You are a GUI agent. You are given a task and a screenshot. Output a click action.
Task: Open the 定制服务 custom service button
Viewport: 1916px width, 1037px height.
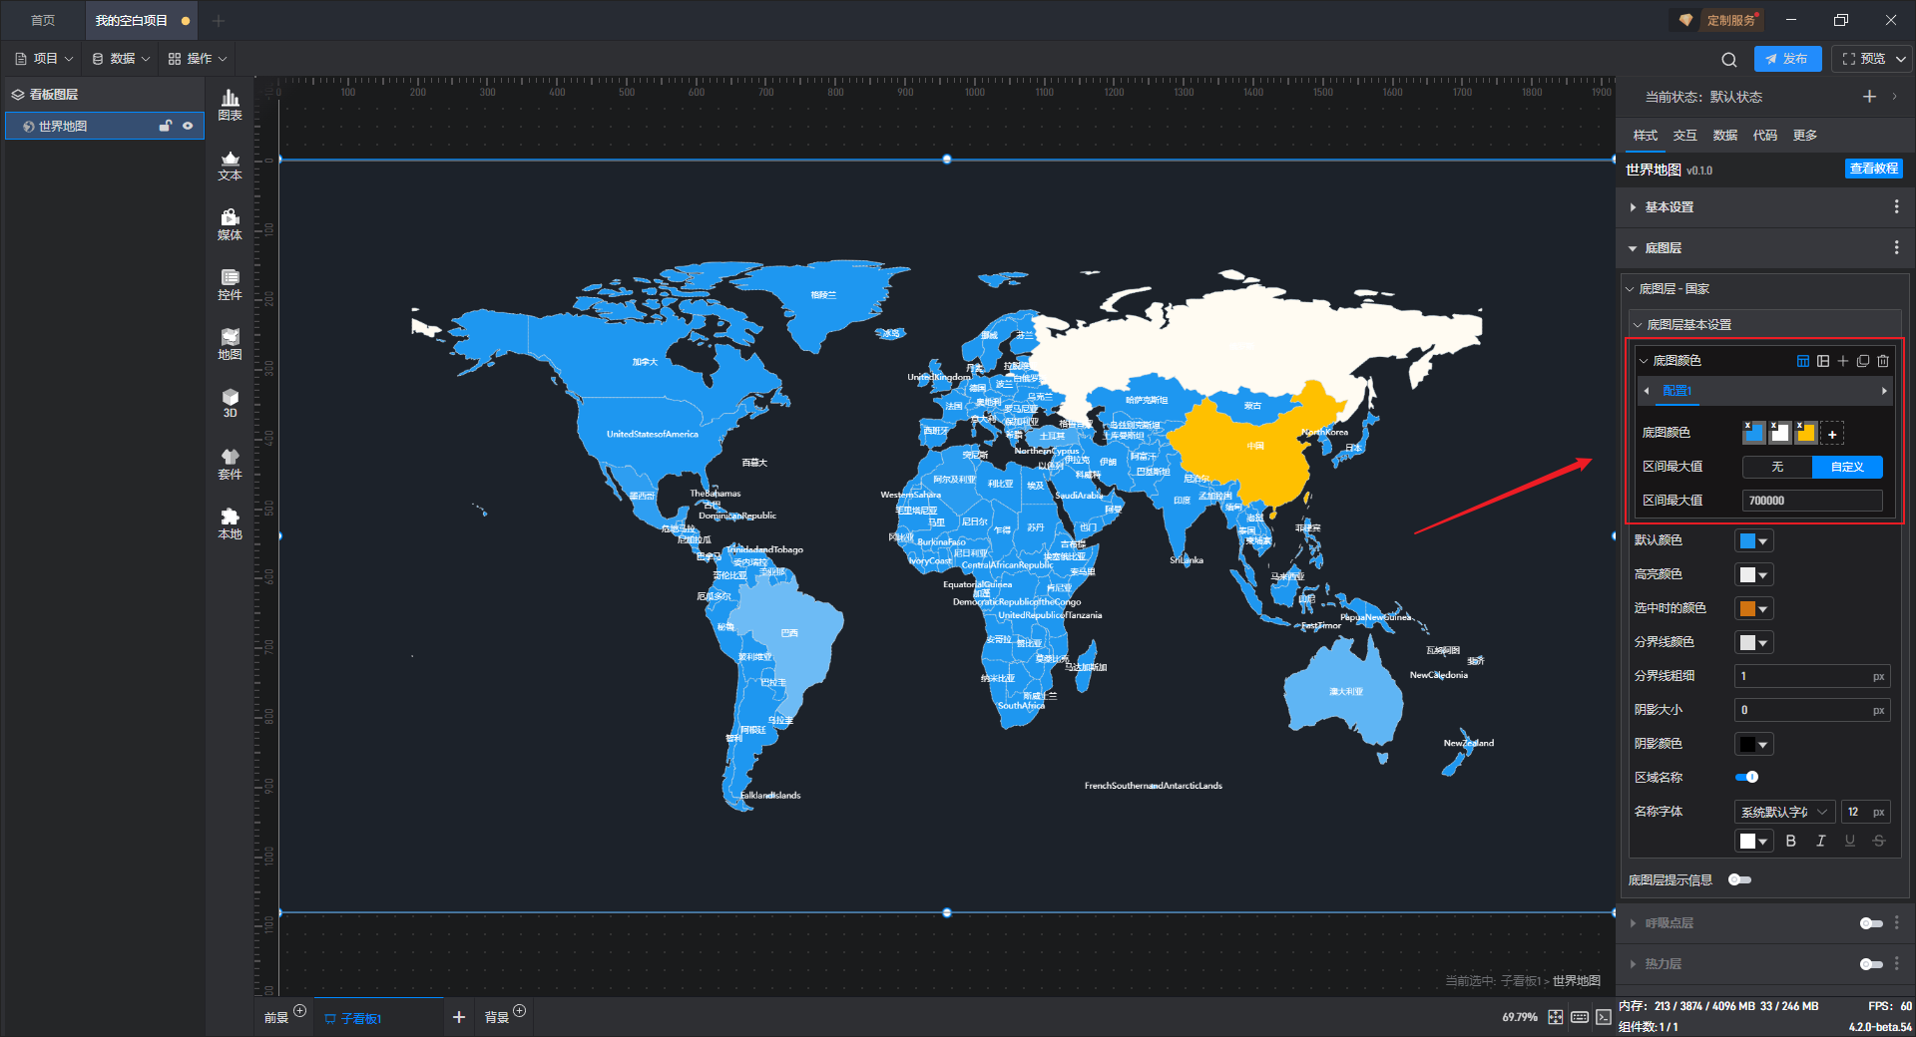pos(1717,20)
